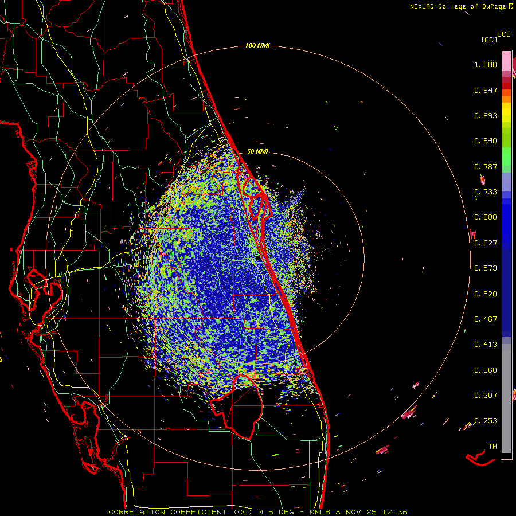The height and width of the screenshot is (516, 516).
Task: Select the 0.573 scale value
Action: coord(486,268)
